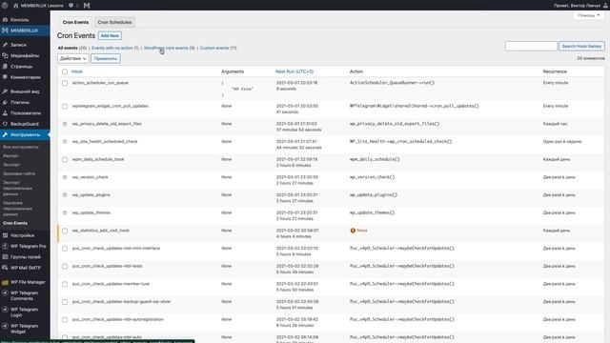Open Импорт submenu item

click(x=10, y=155)
